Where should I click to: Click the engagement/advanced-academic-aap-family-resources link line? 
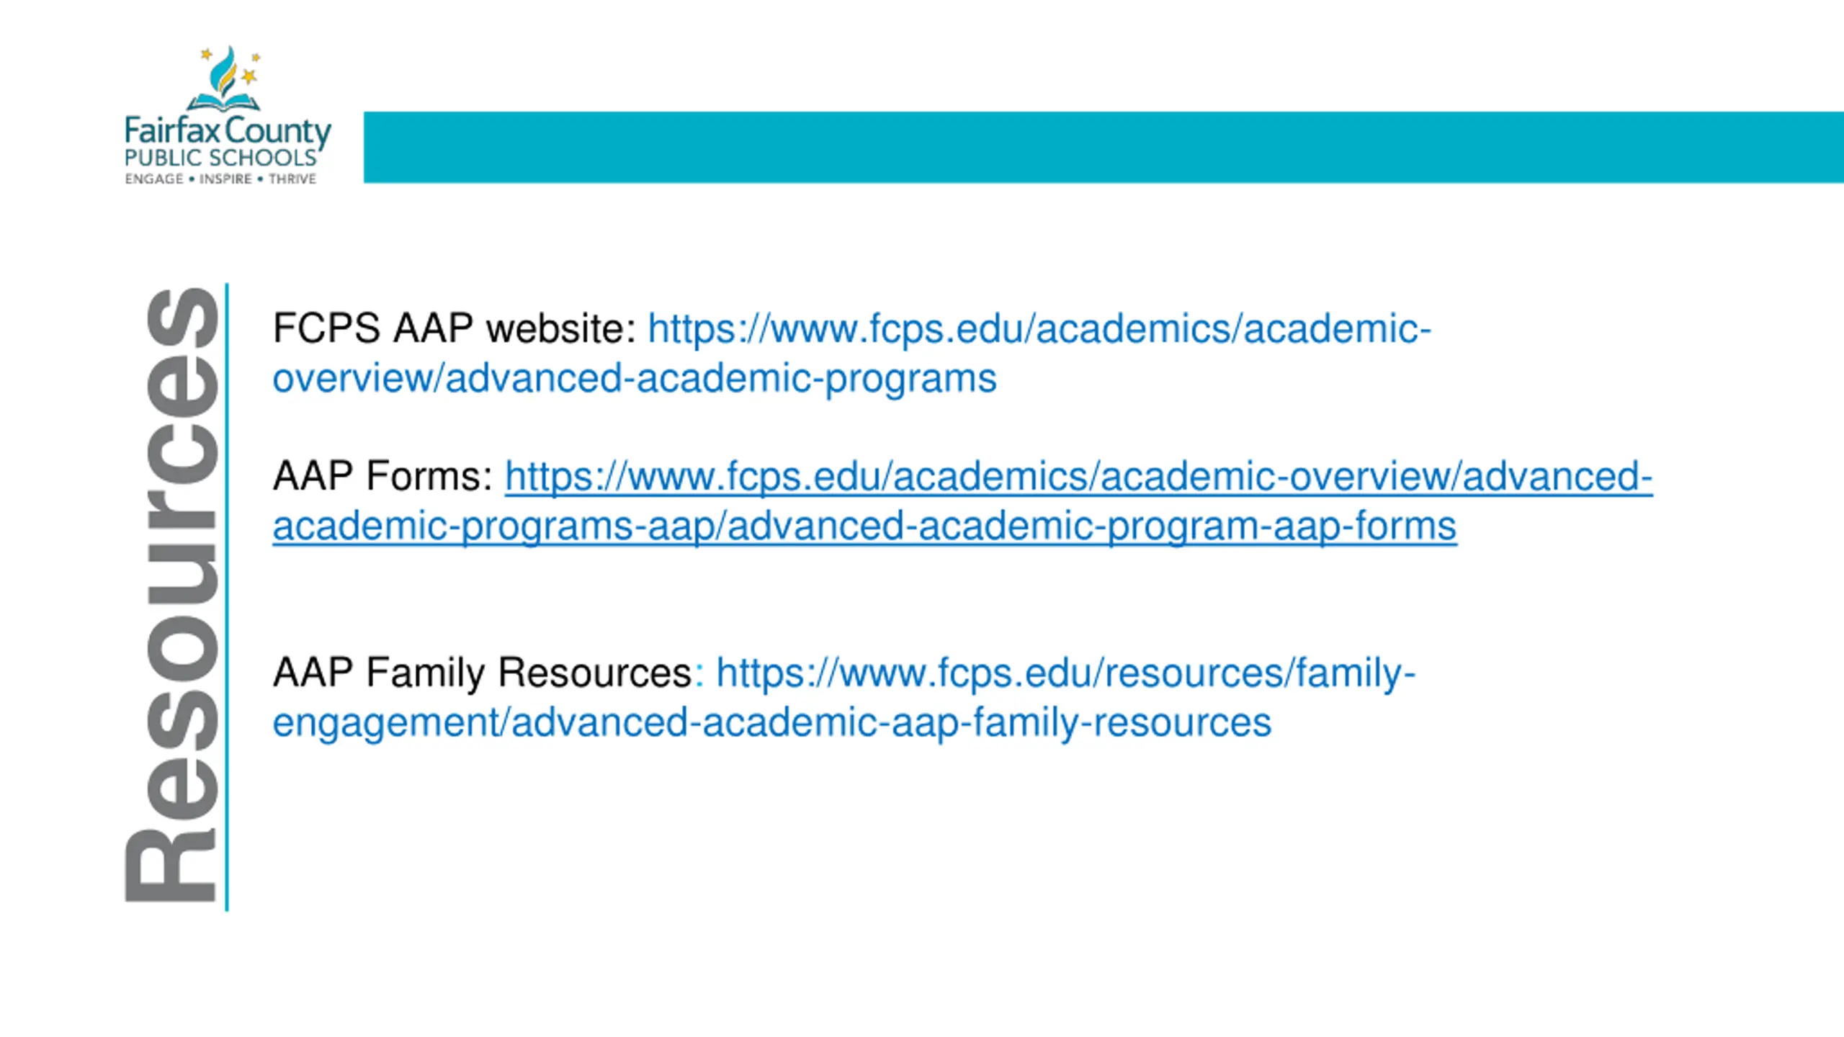point(771,723)
